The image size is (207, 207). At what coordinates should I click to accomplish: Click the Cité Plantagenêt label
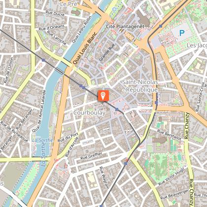pyautogui.click(x=125, y=27)
